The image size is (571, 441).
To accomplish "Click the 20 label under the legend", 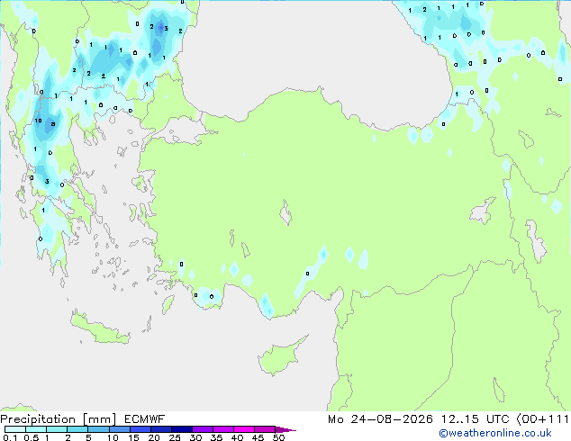I will (x=154, y=437).
